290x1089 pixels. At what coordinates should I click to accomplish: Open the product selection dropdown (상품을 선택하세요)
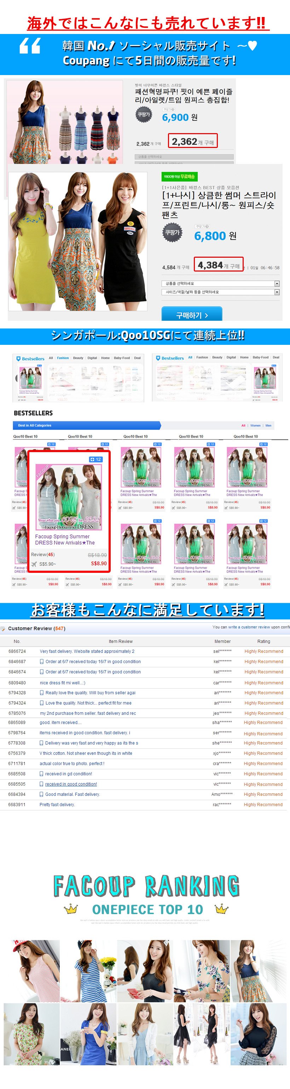tap(220, 284)
